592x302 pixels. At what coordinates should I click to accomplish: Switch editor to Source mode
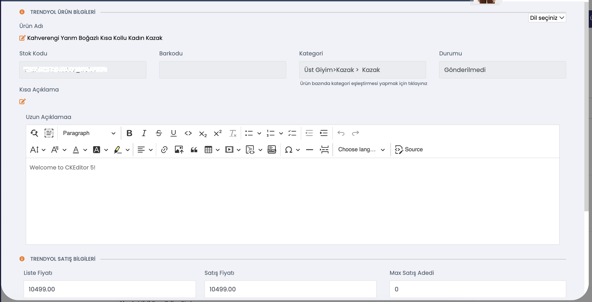tap(409, 150)
